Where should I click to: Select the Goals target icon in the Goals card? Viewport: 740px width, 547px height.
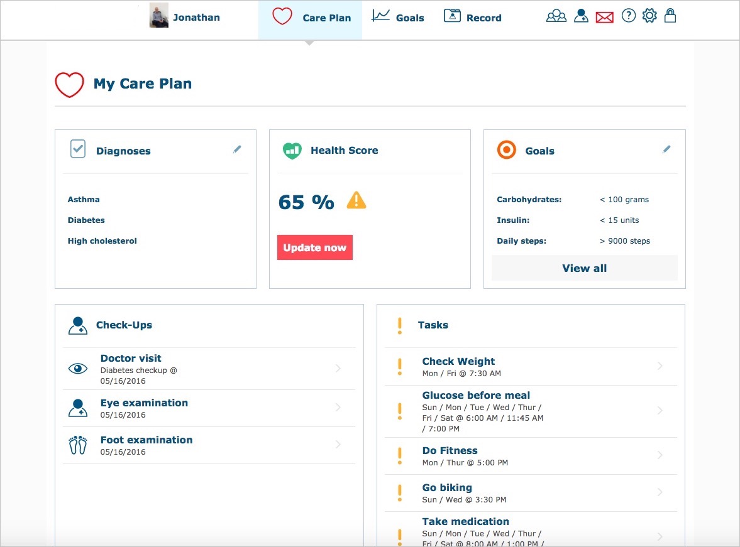(x=507, y=150)
